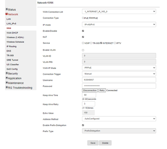Image resolution: width=167 pixels, height=149 pixels.
Task: Tick the Enable VLAN checkbox
Action: (x=83, y=50)
